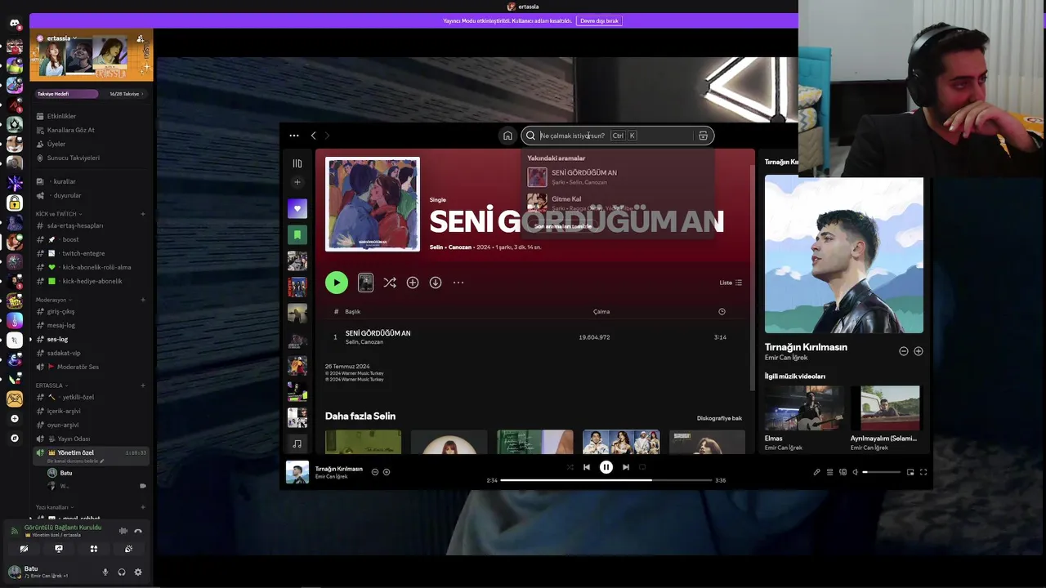The image size is (1046, 588).
Task: Open more options for the single
Action: [458, 283]
